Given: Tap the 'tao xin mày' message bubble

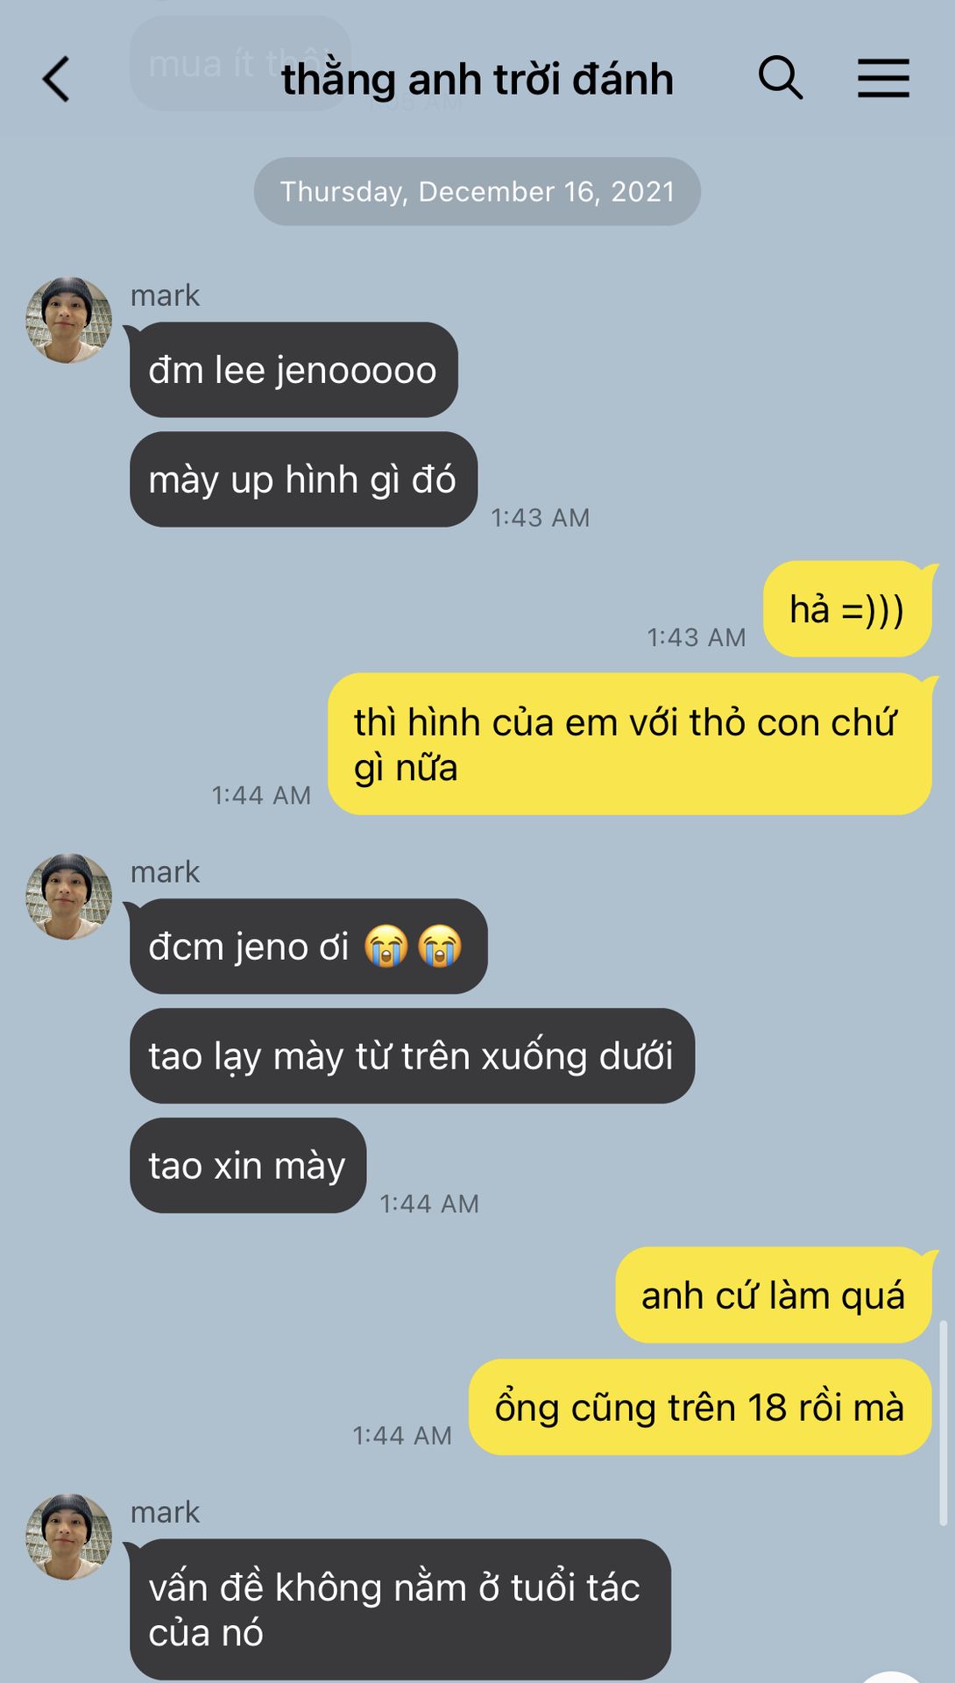Looking at the screenshot, I should pos(248,1166).
